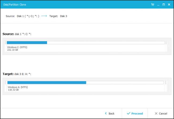Click the Proceed checkmark icon
This screenshot has width=174, height=119.
point(128,113)
